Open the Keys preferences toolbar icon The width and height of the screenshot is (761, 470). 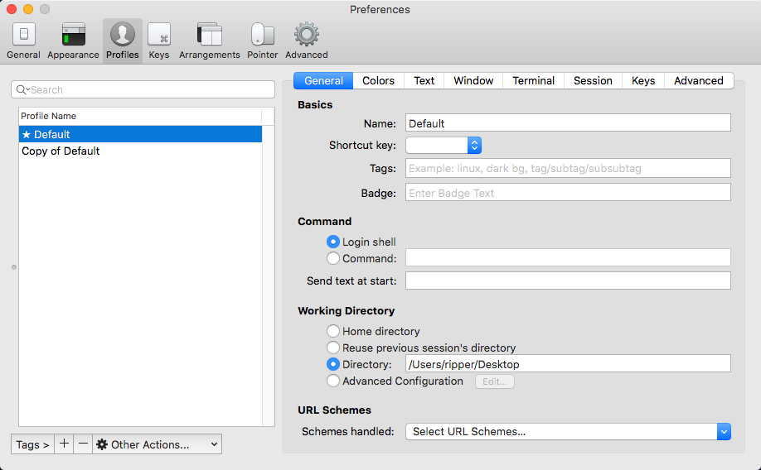tap(158, 41)
